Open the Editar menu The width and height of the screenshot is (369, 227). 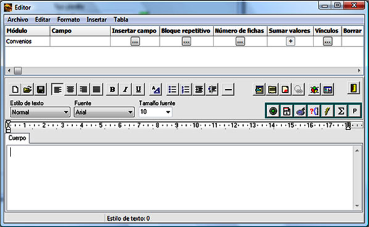pos(43,20)
